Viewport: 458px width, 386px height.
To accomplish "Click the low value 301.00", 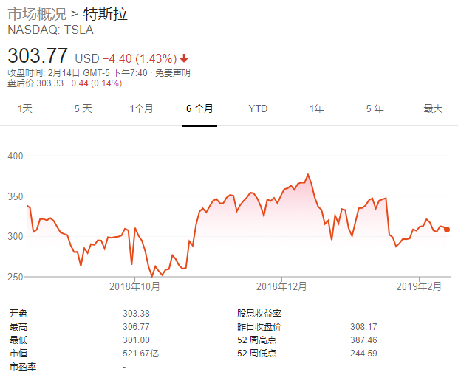I will click(136, 340).
